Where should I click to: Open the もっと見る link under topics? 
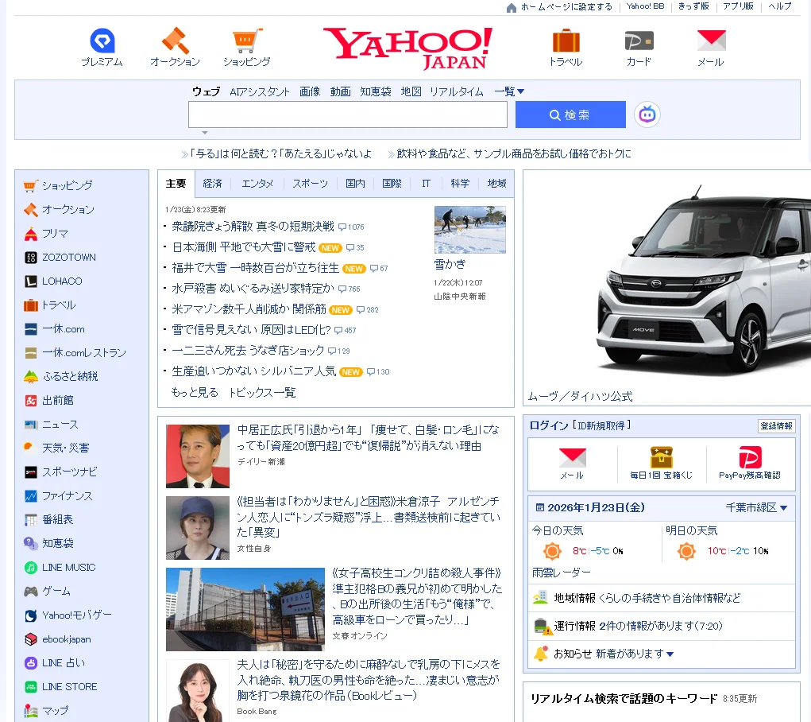(x=195, y=392)
